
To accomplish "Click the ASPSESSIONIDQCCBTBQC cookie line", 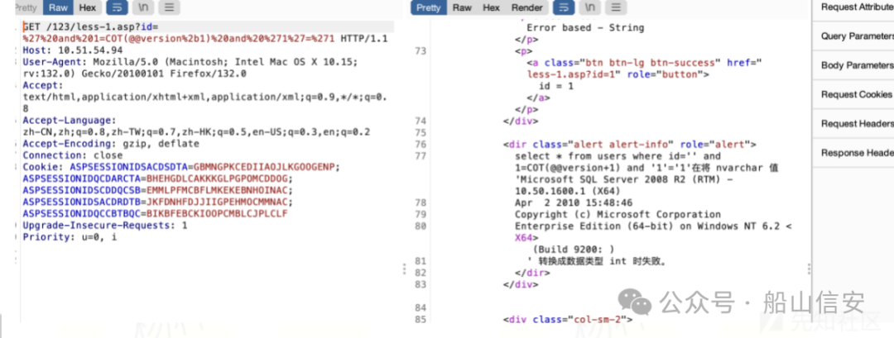I will click(155, 214).
